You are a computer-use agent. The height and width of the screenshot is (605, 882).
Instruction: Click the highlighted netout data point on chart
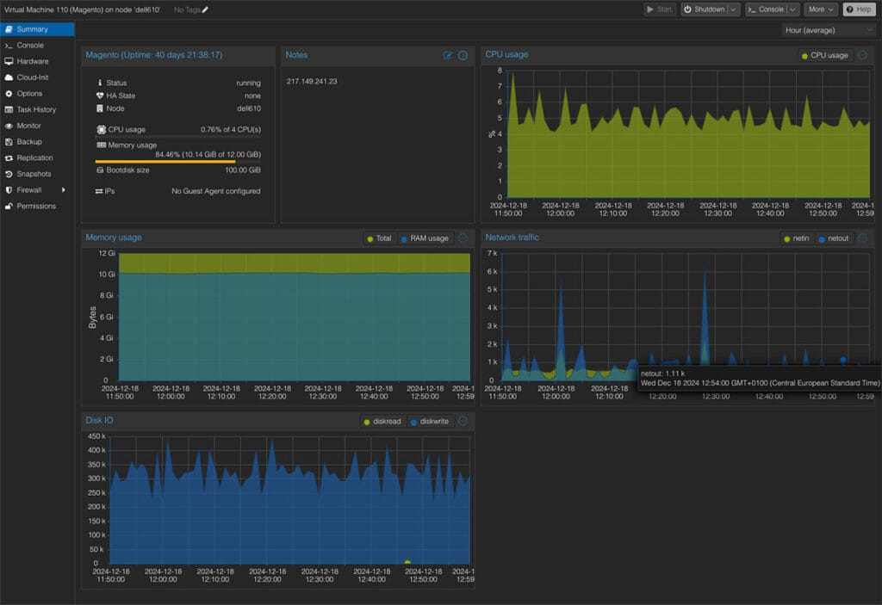[x=843, y=360]
